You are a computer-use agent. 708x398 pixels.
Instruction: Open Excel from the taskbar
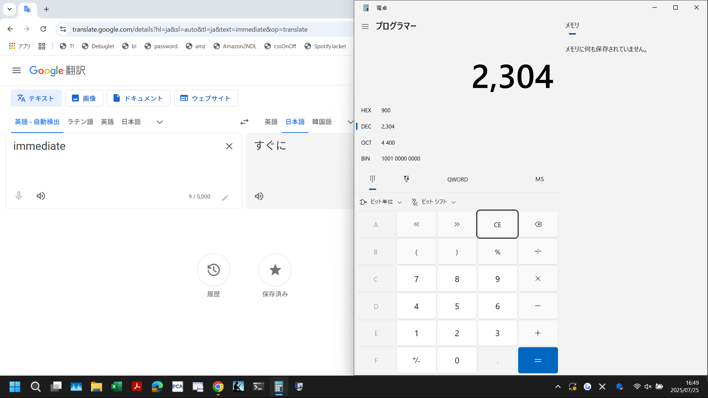click(x=116, y=387)
